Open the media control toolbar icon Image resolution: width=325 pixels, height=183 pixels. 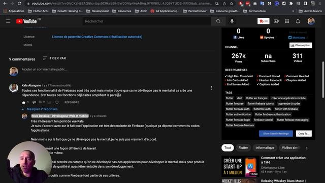298,4
